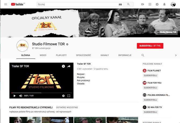Image resolution: width=180 pixels, height=123 pixels.
Task: Click into the Szukaj search field
Action: tap(78, 4)
